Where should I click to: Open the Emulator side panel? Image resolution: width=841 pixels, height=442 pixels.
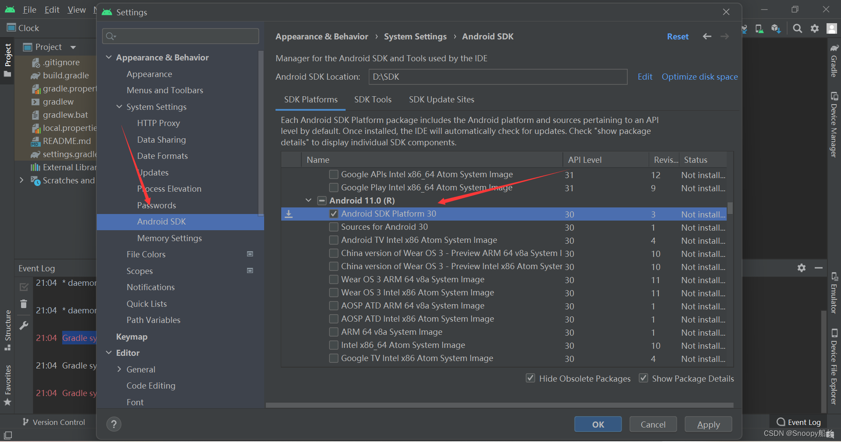(x=834, y=293)
